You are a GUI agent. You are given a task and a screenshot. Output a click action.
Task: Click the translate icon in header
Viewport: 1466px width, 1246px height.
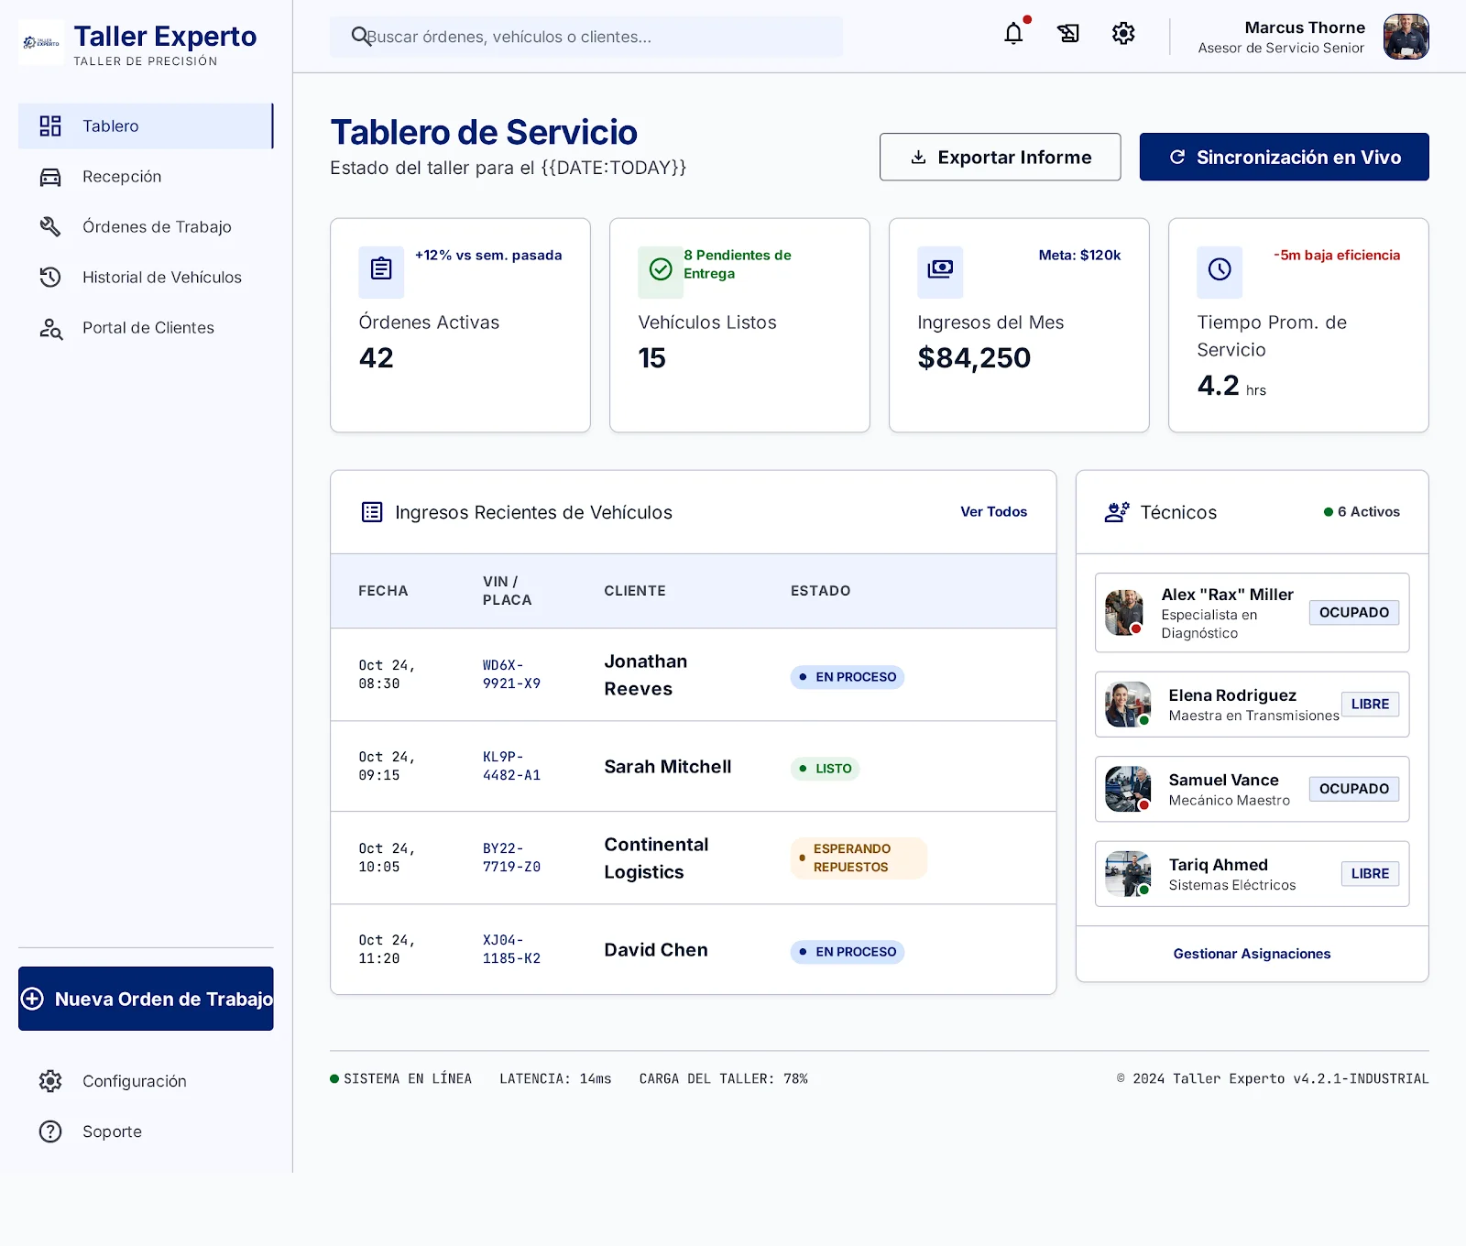(x=1068, y=34)
